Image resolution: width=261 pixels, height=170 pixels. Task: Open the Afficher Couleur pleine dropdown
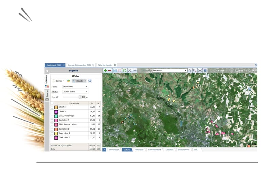75,92
